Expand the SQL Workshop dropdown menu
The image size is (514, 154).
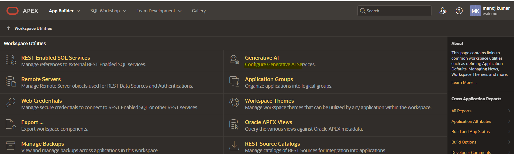(x=108, y=11)
